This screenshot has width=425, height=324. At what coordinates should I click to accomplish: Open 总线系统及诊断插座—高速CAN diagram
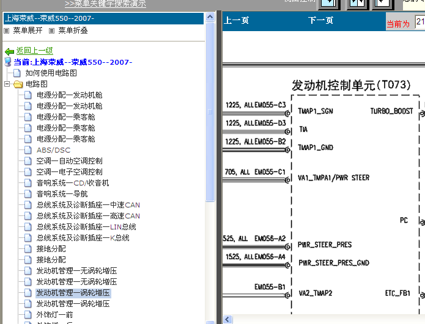88,216
